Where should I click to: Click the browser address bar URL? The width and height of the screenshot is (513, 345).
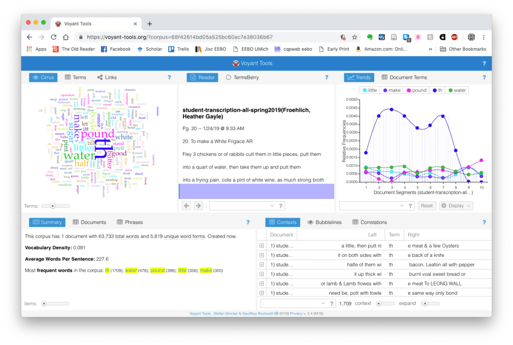coord(179,37)
